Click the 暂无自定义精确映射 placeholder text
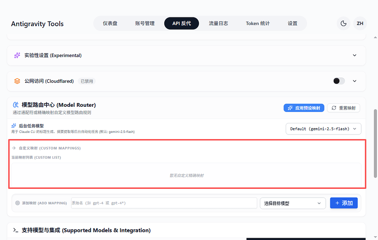The width and height of the screenshot is (378, 240). [186, 176]
